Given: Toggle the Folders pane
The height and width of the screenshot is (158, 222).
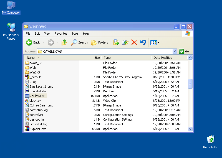Looking at the screenshot, I should [100, 42].
